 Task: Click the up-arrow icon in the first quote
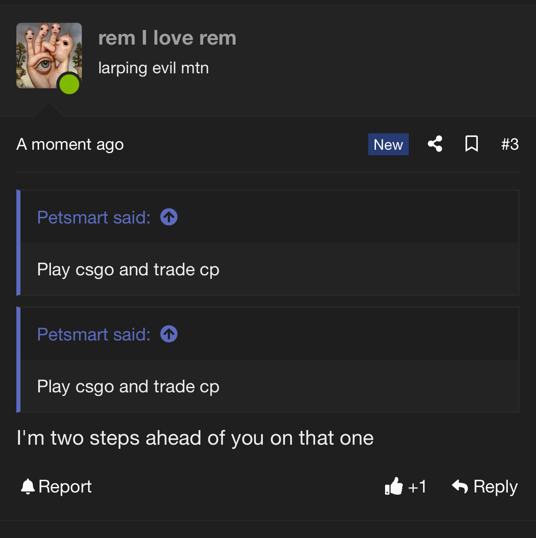169,217
